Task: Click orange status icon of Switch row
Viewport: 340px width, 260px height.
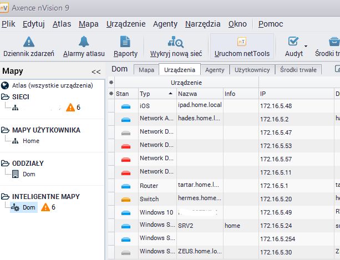Action: coord(126,200)
